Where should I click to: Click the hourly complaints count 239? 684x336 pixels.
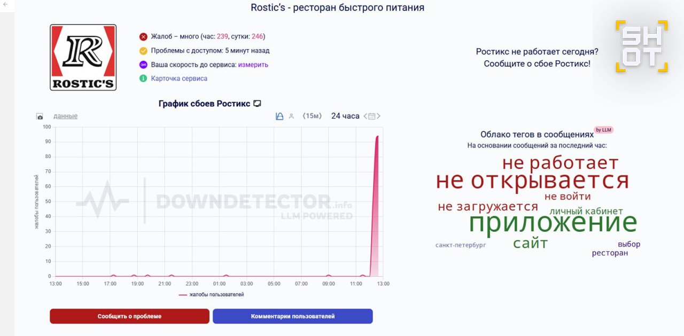point(222,37)
